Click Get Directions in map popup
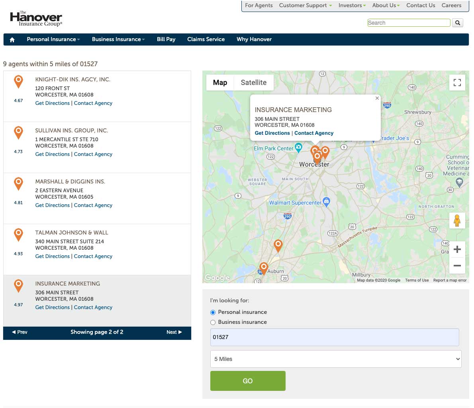 pos(272,133)
